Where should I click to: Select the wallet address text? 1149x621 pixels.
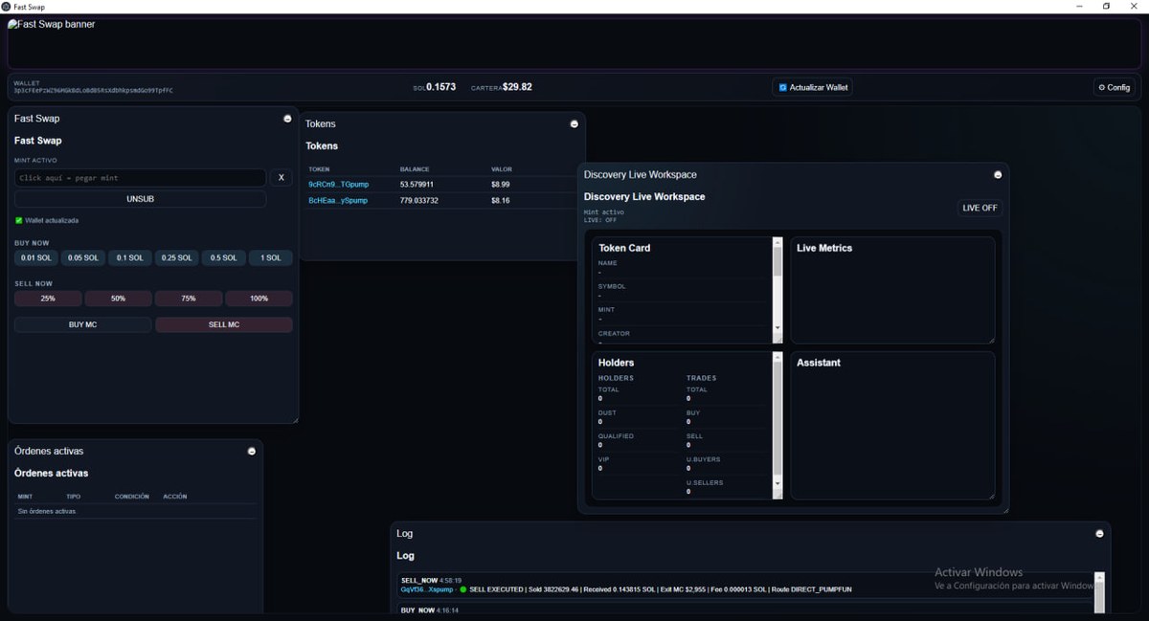pos(93,91)
